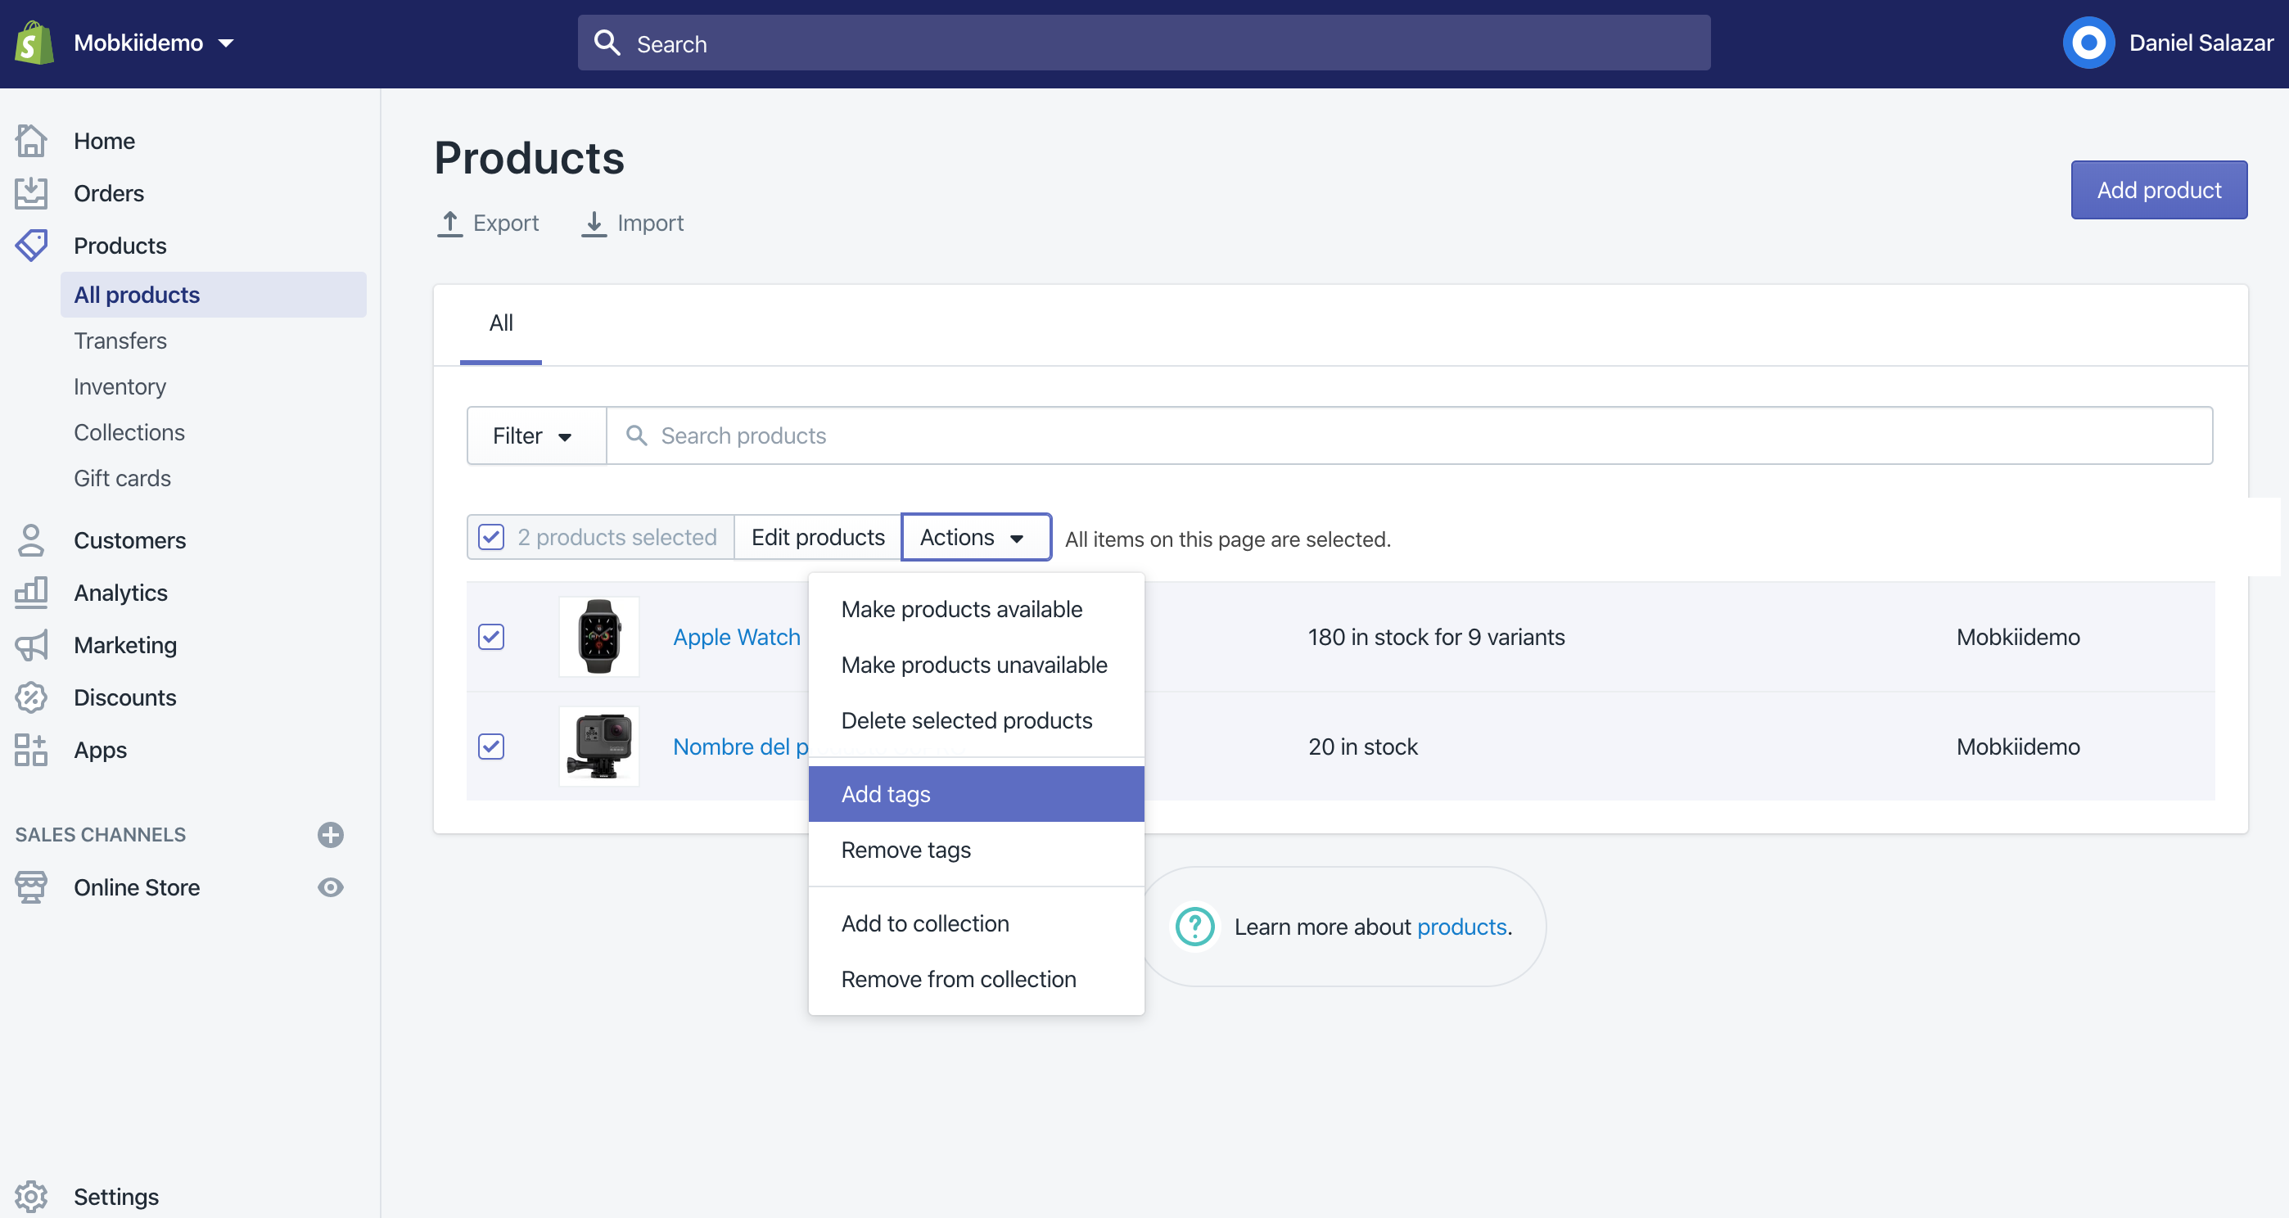
Task: Click the Apps grid icon
Action: click(31, 750)
